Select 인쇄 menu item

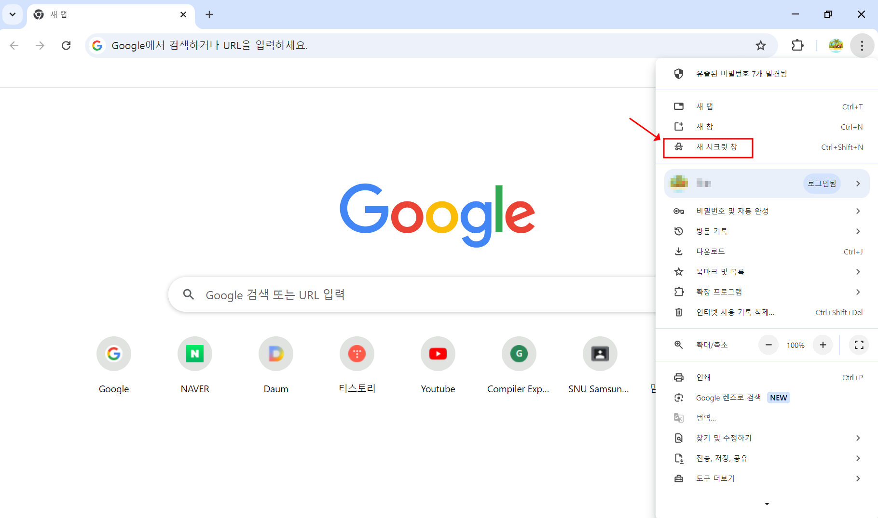click(767, 377)
